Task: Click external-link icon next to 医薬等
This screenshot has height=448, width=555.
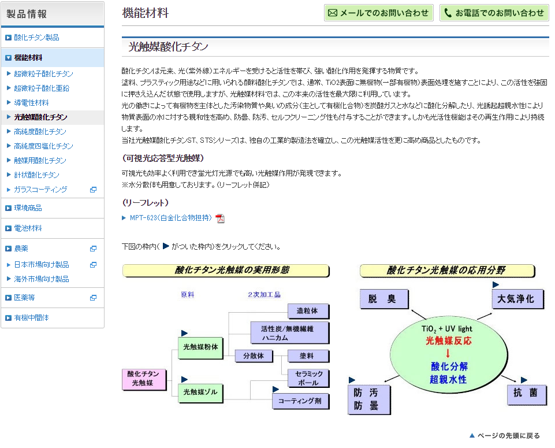Action: pyautogui.click(x=93, y=298)
